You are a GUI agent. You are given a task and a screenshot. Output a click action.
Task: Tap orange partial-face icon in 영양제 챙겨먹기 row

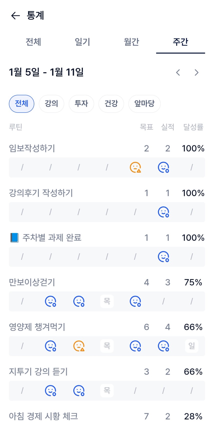pos(79,346)
